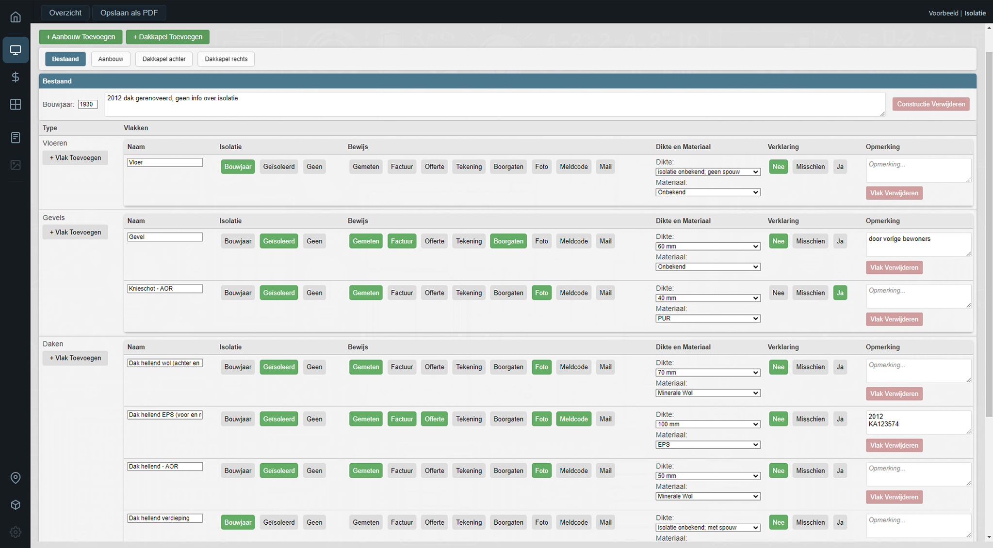Image resolution: width=993 pixels, height=548 pixels.
Task: Click the Opslaan als PDF button
Action: 129,12
